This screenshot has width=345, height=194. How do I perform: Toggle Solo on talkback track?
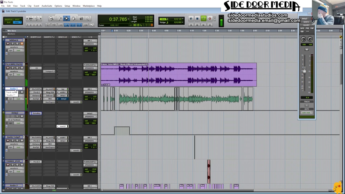[17, 44]
